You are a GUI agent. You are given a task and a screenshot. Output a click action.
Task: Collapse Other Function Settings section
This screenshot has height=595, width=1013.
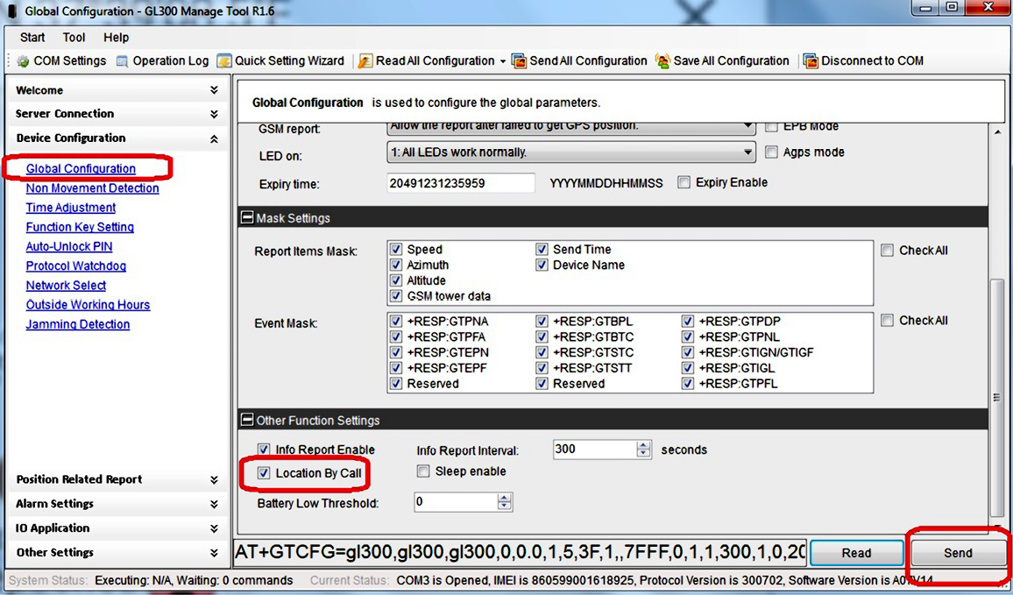point(247,420)
